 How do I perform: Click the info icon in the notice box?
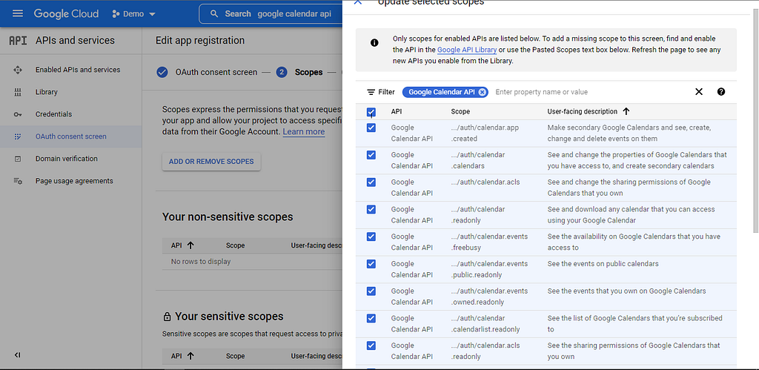[x=374, y=42]
